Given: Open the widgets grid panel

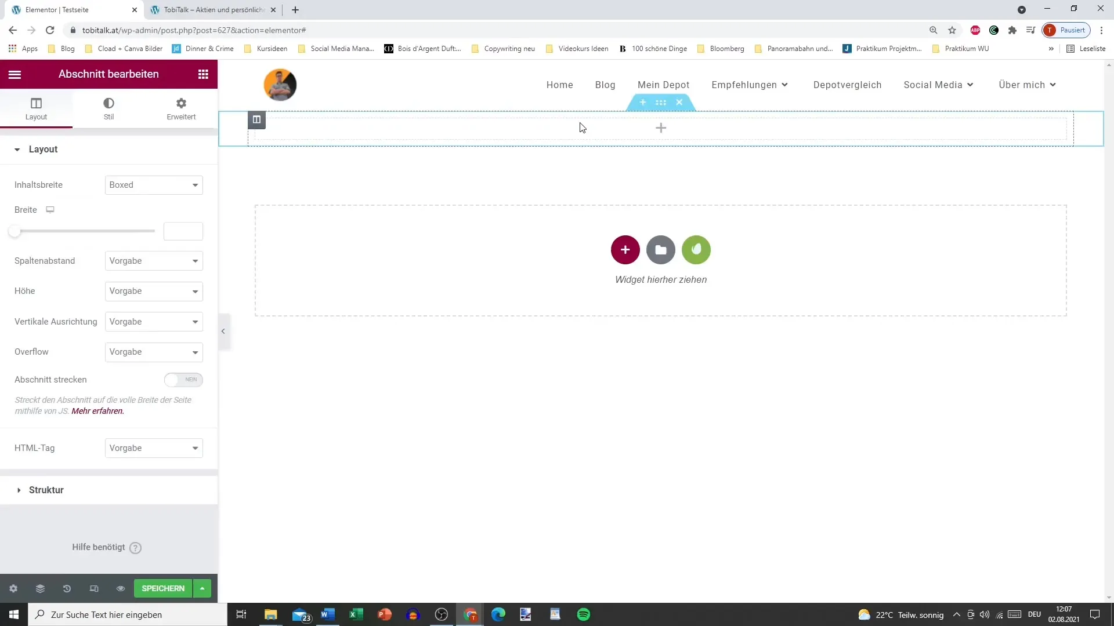Looking at the screenshot, I should click(203, 74).
